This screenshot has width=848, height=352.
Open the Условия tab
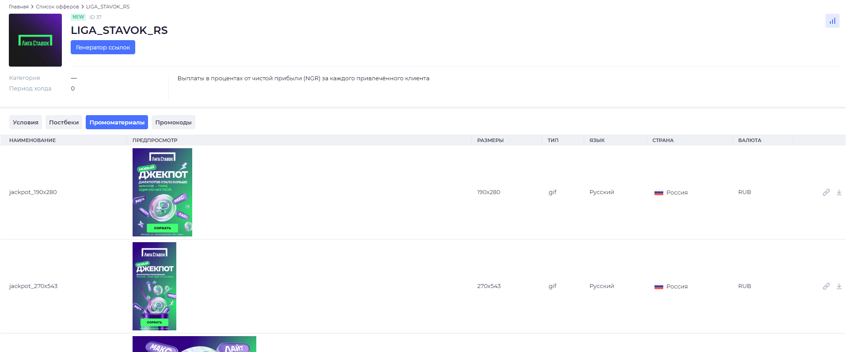pyautogui.click(x=26, y=122)
